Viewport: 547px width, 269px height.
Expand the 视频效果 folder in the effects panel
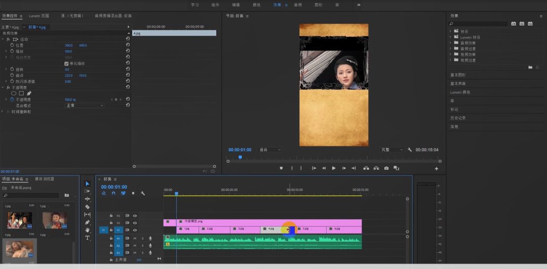[x=450, y=54]
